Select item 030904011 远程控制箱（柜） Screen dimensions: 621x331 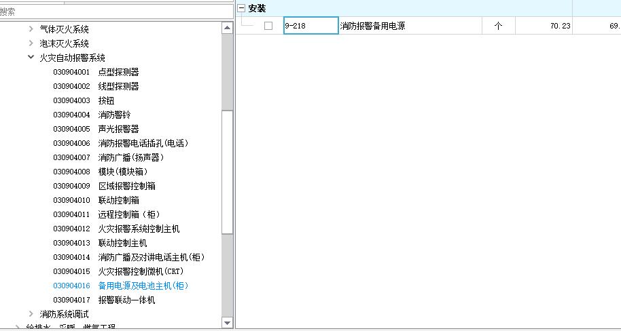click(x=107, y=214)
